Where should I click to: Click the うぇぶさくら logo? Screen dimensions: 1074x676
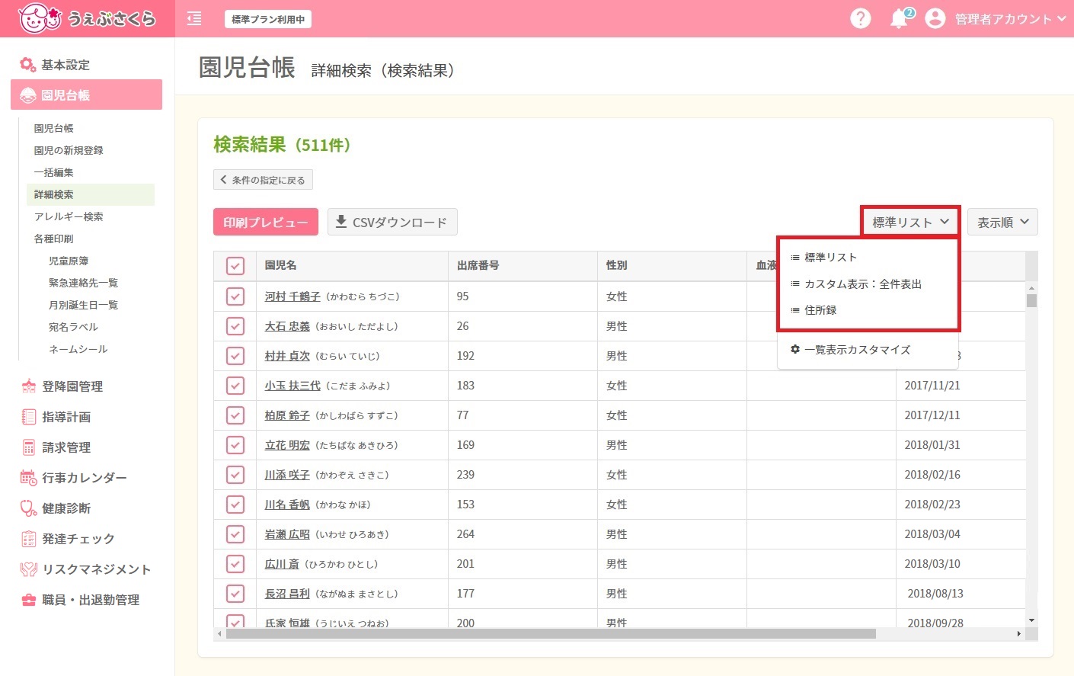pyautogui.click(x=87, y=18)
